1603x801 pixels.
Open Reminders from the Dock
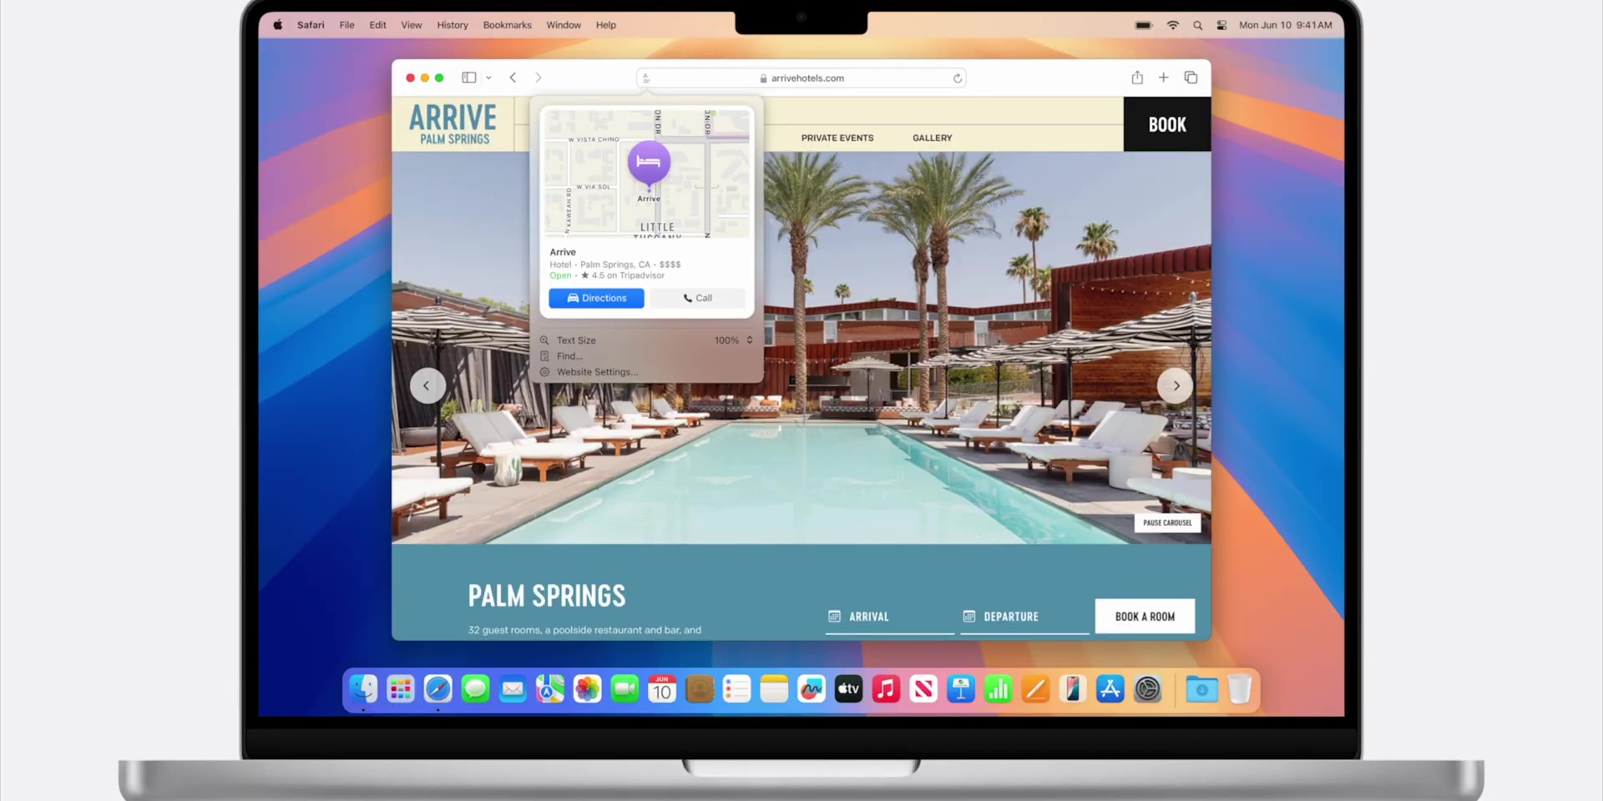pos(736,689)
